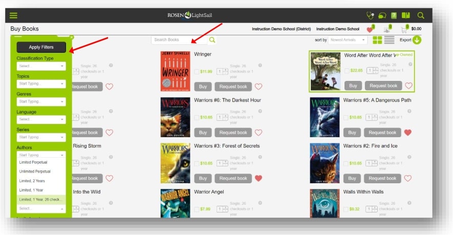Click Buy for Wringer
The width and height of the screenshot is (453, 235).
(x=203, y=87)
